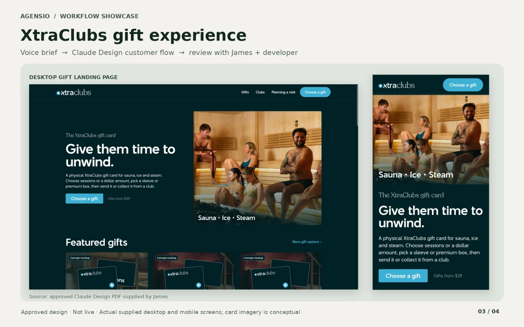Screen dimensions: 524x327
Task: Click Concept mockup badge on third gift card
Action: coord(253,258)
